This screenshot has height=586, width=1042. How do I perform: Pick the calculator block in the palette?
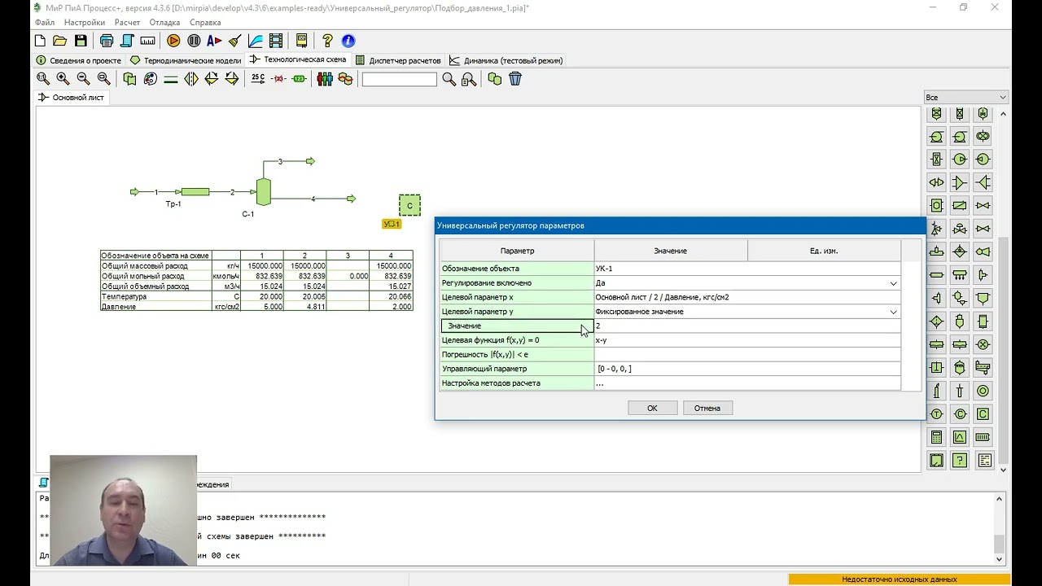[x=936, y=437]
